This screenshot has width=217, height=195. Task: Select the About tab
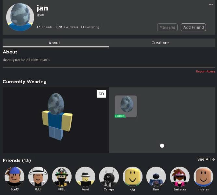(x=54, y=43)
